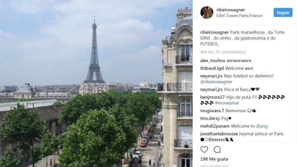The height and width of the screenshot is (167, 297).
Task: Open the neymari.jrs commenter on the dinheiro comment
Action: (211, 76)
